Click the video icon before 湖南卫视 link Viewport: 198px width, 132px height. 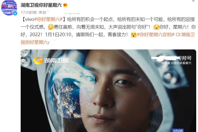(x=178, y=35)
